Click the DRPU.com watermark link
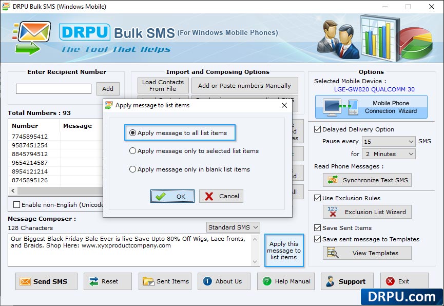The width and height of the screenshot is (444, 306). pyautogui.click(x=402, y=297)
